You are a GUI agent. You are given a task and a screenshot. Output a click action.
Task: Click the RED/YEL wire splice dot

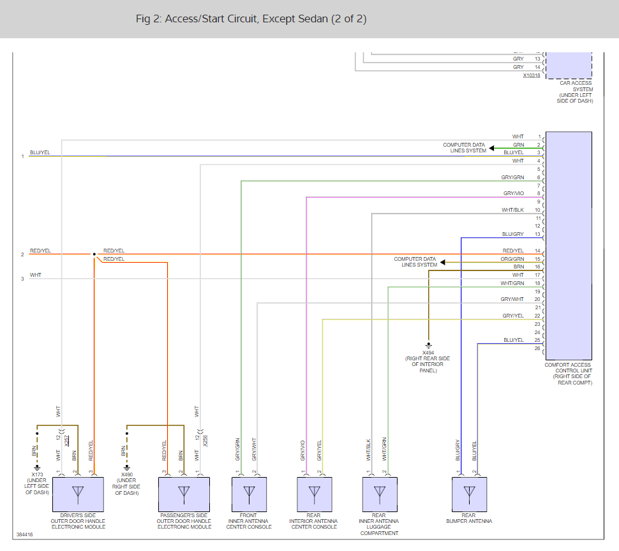pos(94,254)
